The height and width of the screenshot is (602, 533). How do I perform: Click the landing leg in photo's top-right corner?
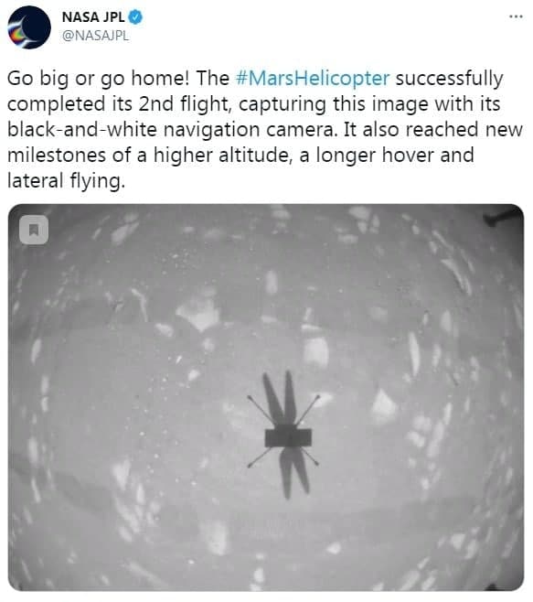click(502, 216)
